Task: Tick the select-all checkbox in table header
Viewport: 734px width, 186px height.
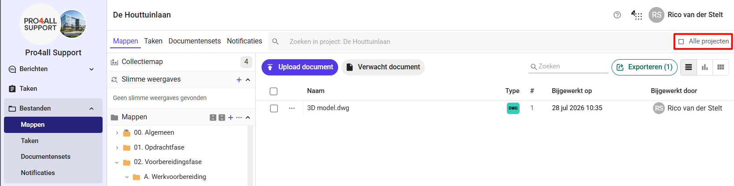Action: click(273, 91)
